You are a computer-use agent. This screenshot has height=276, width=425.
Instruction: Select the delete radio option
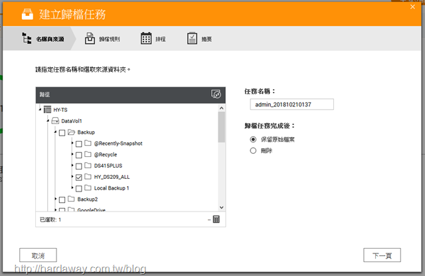click(x=253, y=150)
